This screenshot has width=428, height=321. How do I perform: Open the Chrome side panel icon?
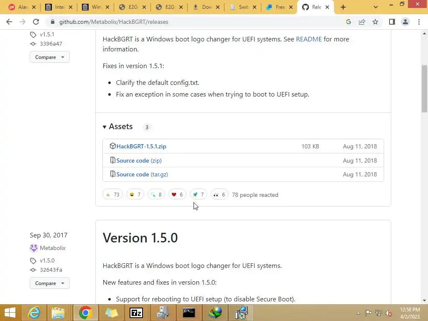pyautogui.click(x=392, y=22)
